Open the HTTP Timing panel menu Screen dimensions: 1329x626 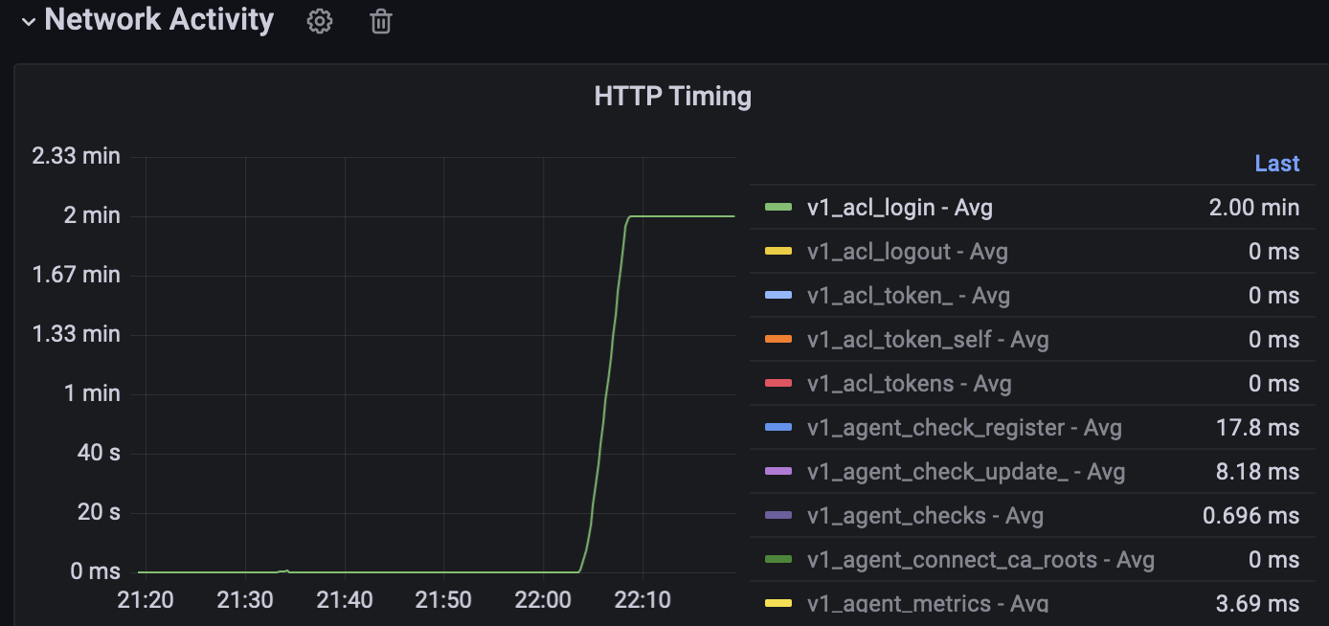click(x=673, y=95)
